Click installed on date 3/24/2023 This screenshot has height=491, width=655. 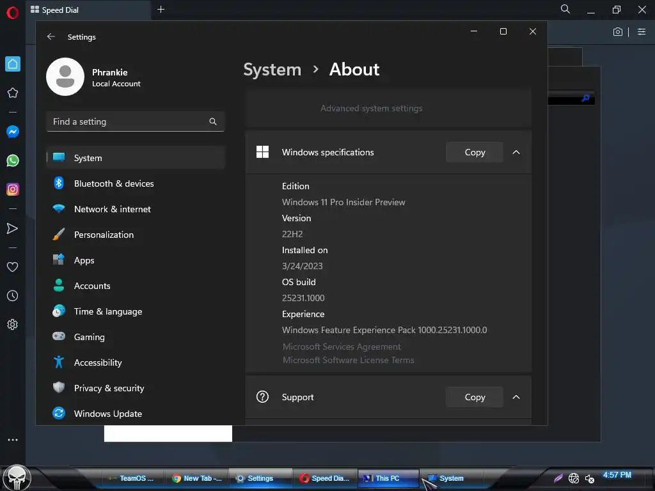point(303,266)
